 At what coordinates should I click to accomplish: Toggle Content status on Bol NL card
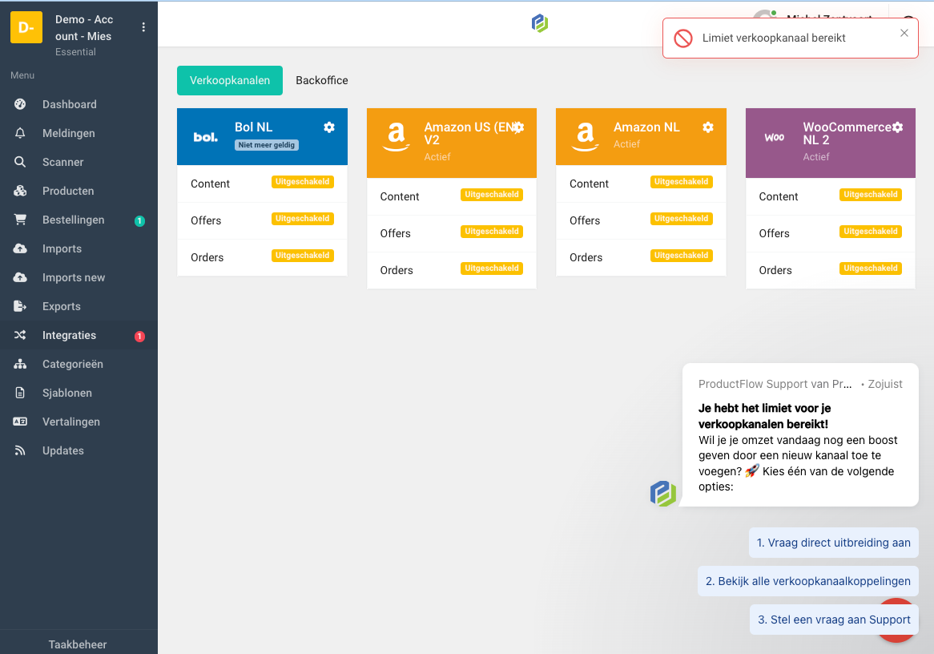[x=303, y=182]
